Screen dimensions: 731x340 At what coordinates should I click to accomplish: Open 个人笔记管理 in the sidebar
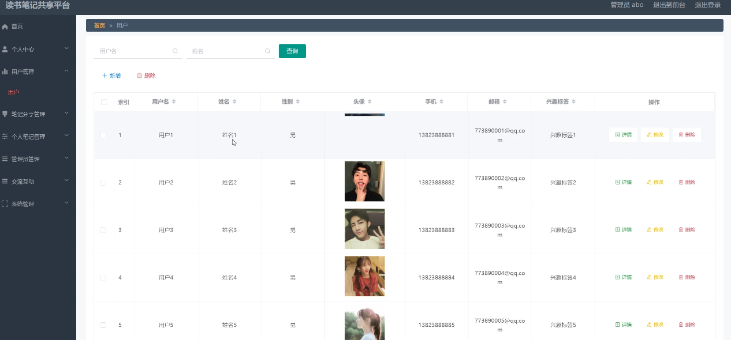click(x=38, y=137)
